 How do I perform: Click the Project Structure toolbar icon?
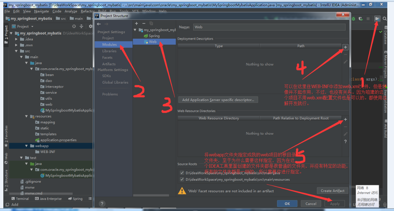point(377,19)
